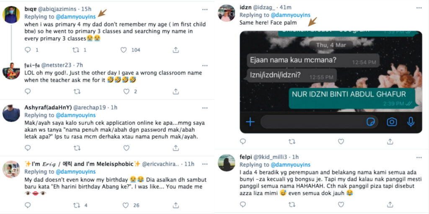Image resolution: width=429 pixels, height=214 pixels.
Task: Open more options menu on idzn's tweet
Action: coord(419,8)
